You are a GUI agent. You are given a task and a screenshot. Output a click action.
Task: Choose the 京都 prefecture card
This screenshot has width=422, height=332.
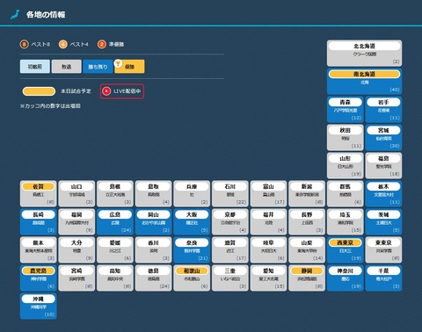(x=230, y=222)
